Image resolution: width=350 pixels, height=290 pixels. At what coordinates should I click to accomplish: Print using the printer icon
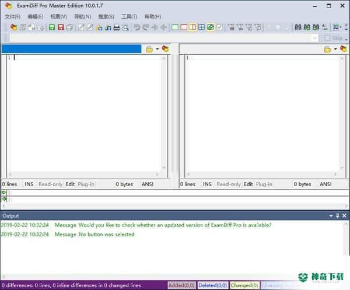[117, 27]
